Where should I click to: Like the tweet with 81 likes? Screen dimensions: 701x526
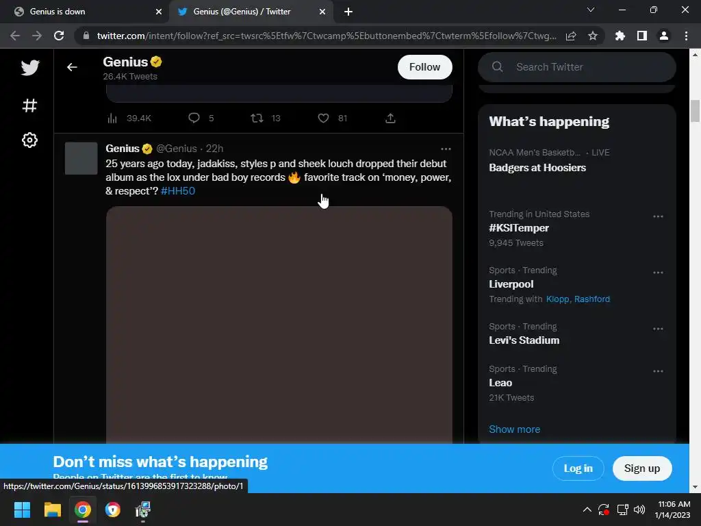(x=332, y=118)
